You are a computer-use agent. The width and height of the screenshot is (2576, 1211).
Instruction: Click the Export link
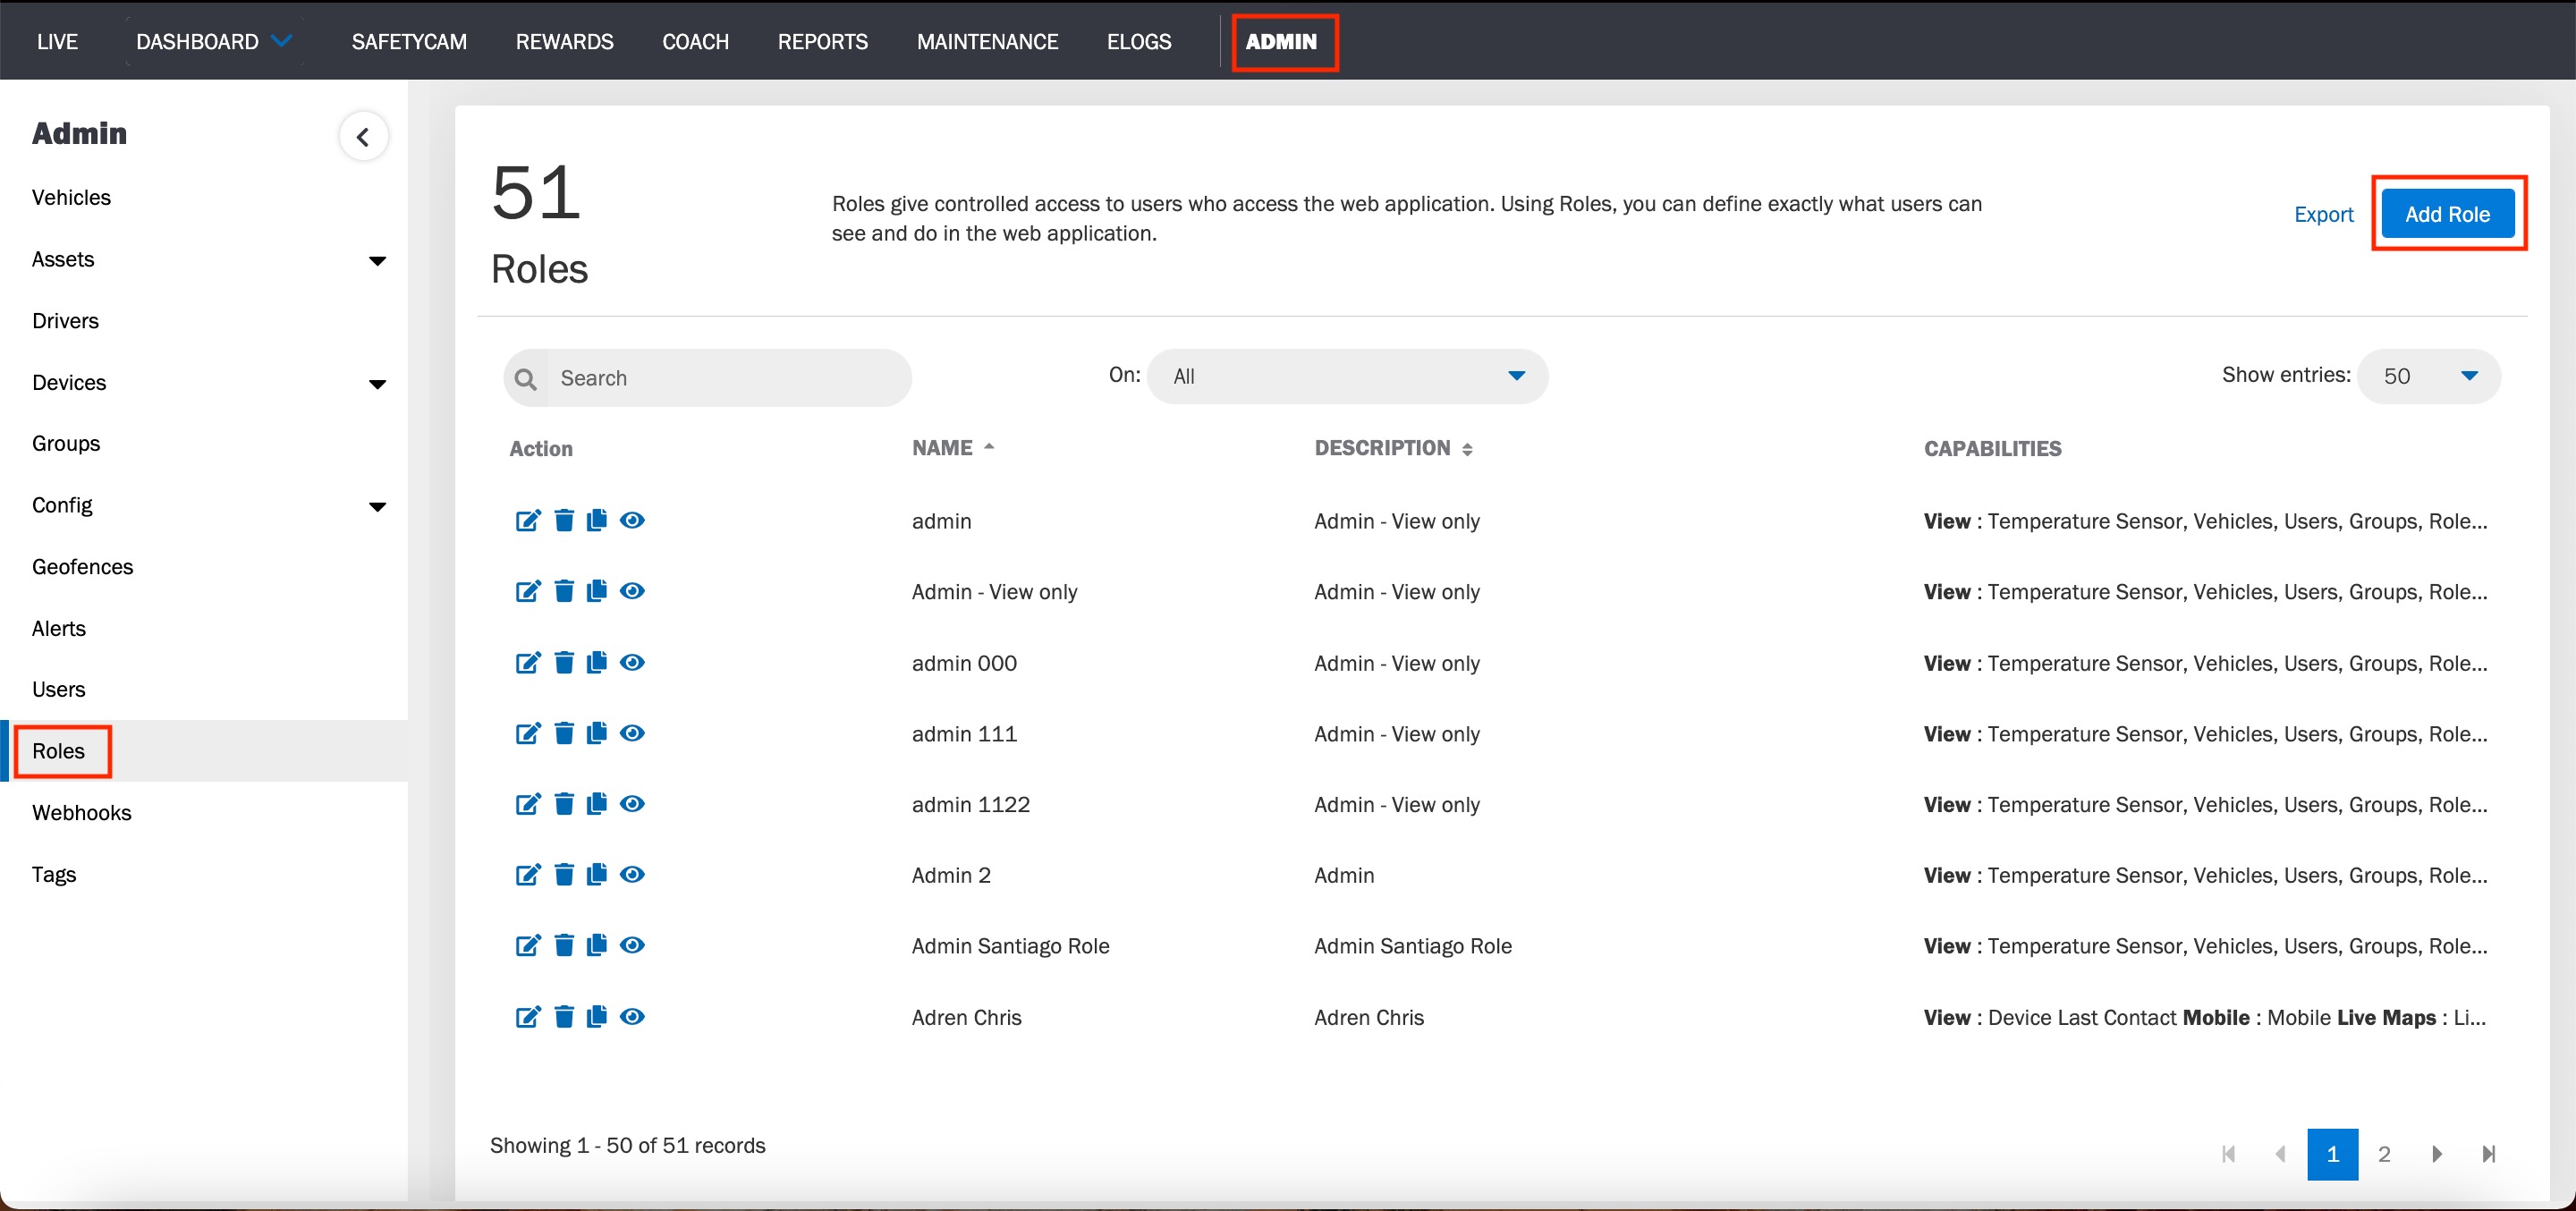click(x=2324, y=214)
